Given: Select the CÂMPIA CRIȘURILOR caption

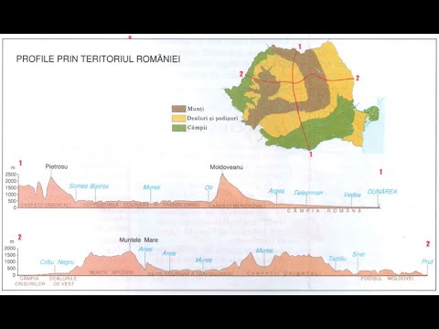Looking at the screenshot, I should 29,281.
